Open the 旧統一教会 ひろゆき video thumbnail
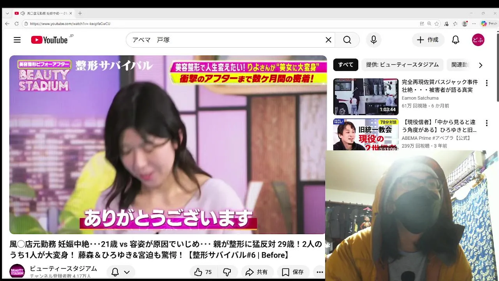 point(366,135)
